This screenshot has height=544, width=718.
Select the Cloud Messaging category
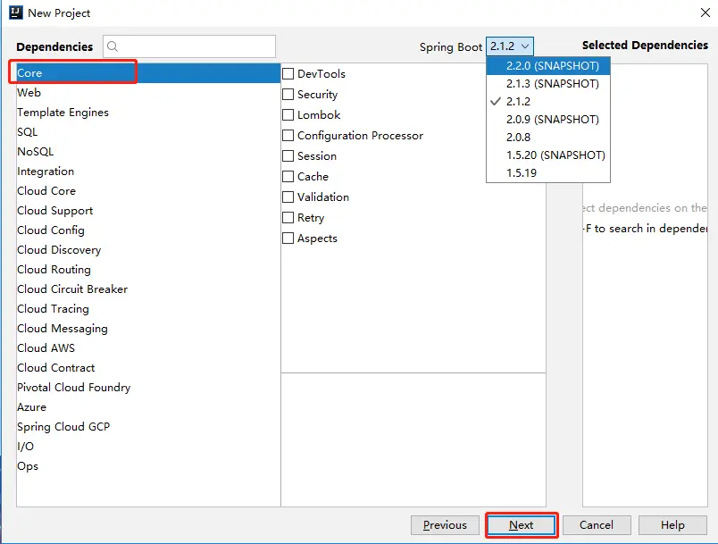tap(148, 329)
